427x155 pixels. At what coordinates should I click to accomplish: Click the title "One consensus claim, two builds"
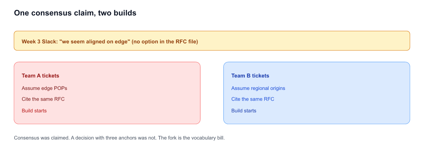(75, 13)
